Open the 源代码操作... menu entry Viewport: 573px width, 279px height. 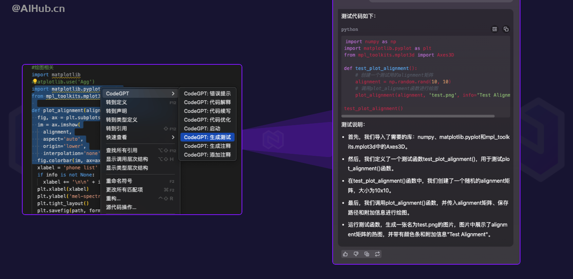point(140,207)
